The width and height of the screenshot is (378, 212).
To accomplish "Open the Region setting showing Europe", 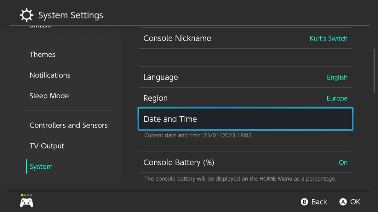I will pos(245,98).
